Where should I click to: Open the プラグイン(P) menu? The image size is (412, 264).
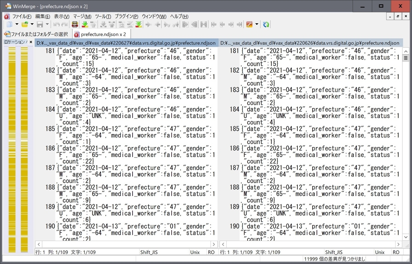tap(126, 16)
